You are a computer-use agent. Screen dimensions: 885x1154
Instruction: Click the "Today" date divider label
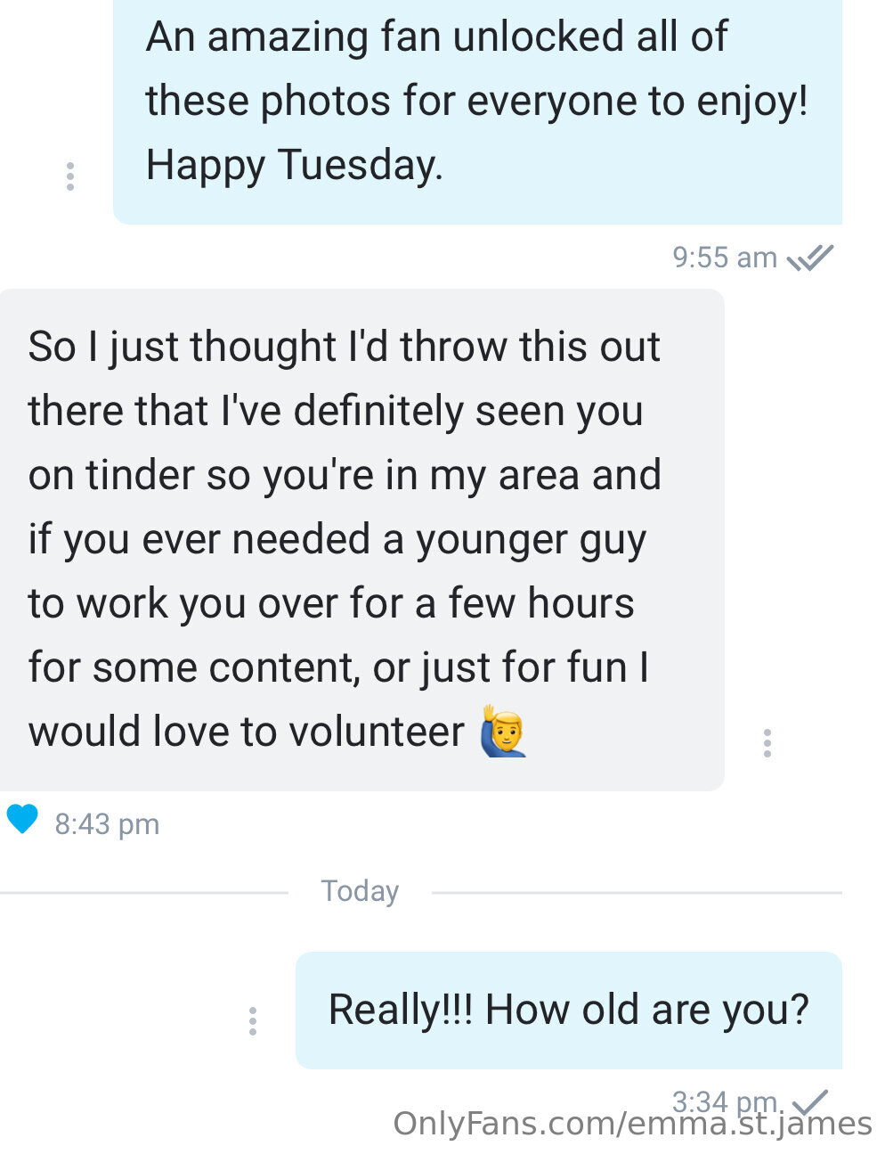pyautogui.click(x=360, y=891)
